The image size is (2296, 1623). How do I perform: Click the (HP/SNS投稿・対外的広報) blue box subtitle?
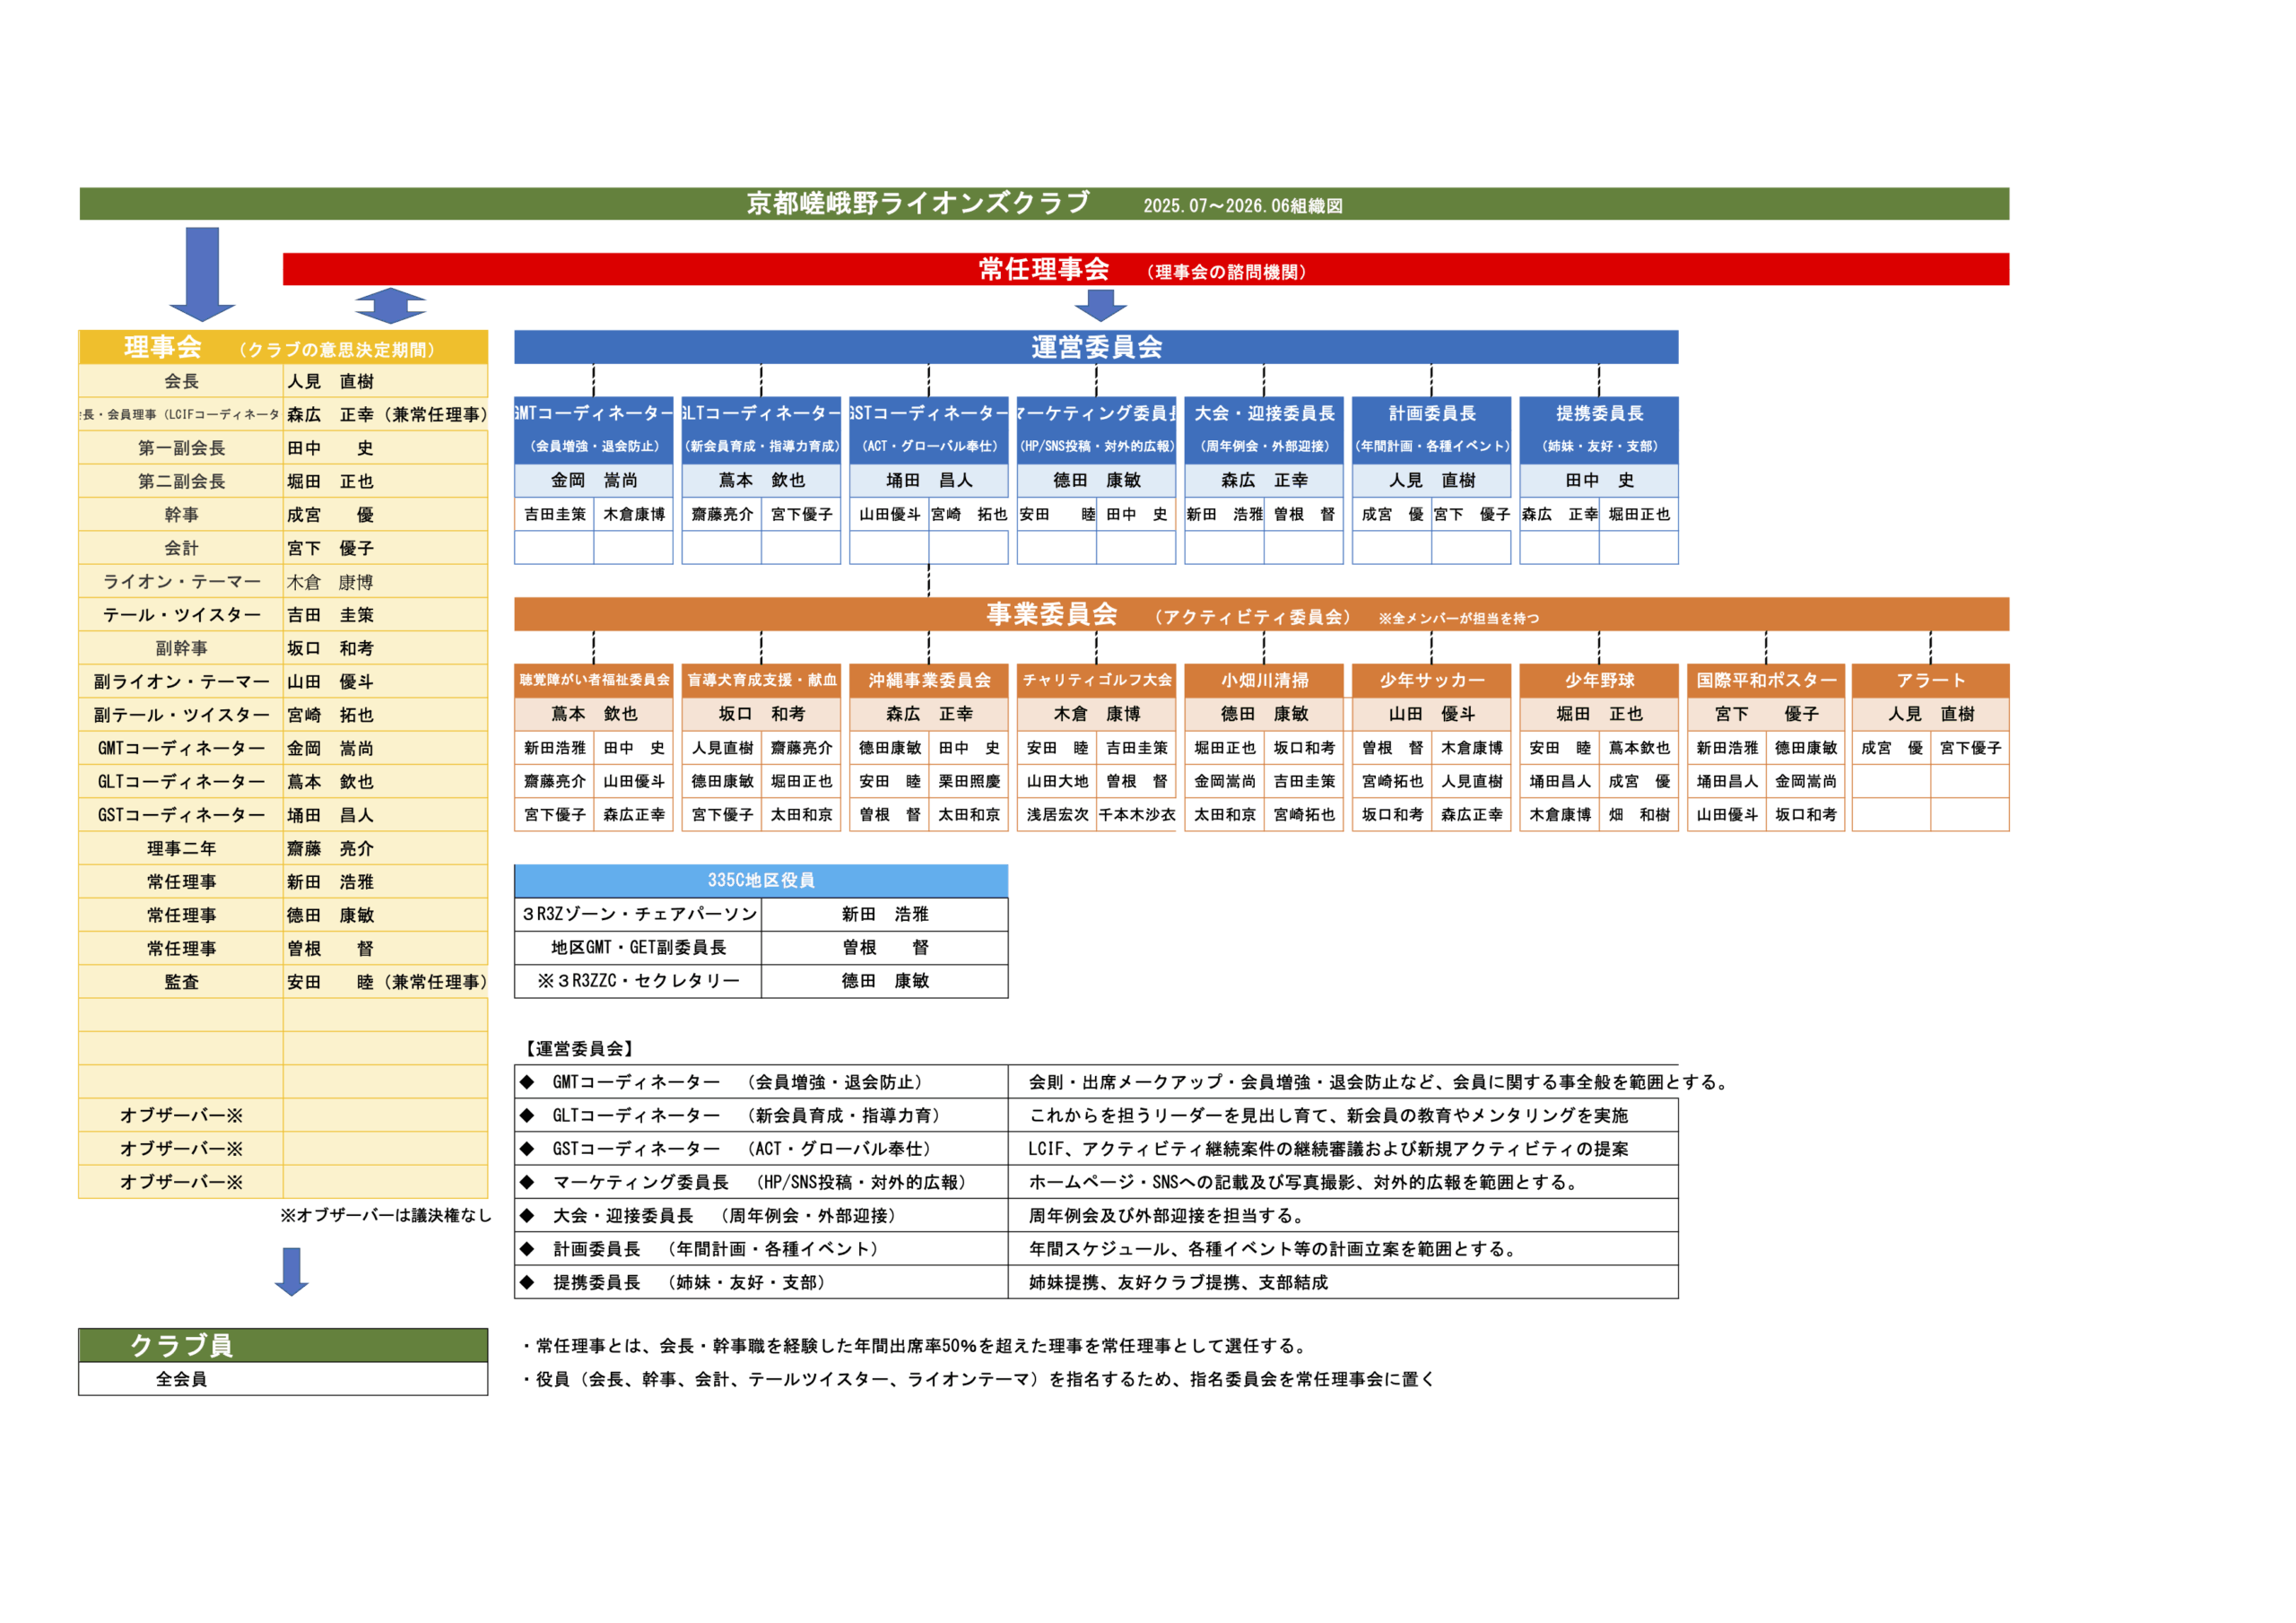pos(1096,447)
